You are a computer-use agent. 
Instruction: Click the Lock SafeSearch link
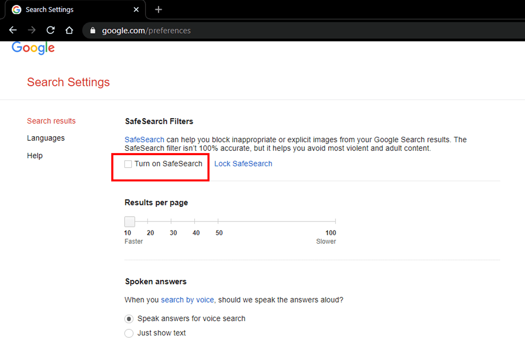pos(243,164)
